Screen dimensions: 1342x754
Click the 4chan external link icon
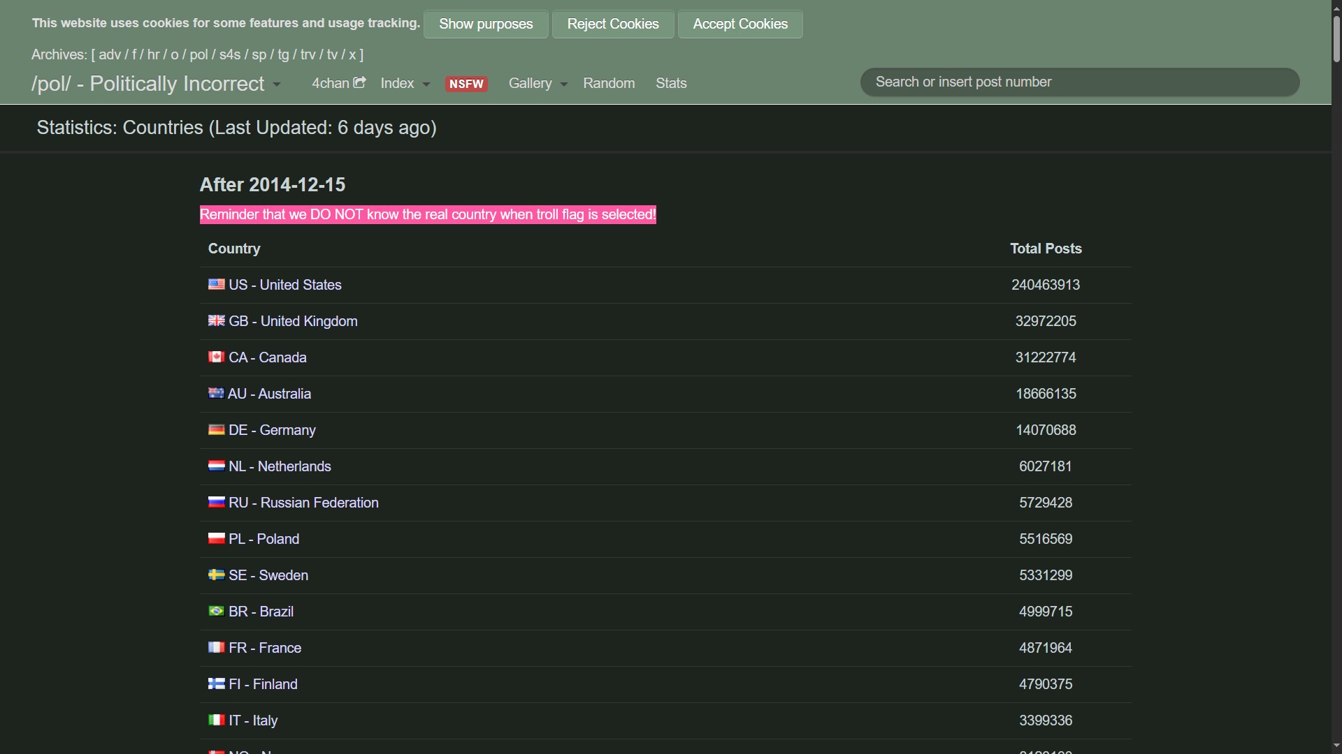click(359, 82)
